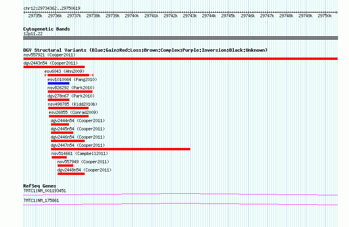Open the dgv2443n54 (Cooper2011) variant label

(x=51, y=63)
